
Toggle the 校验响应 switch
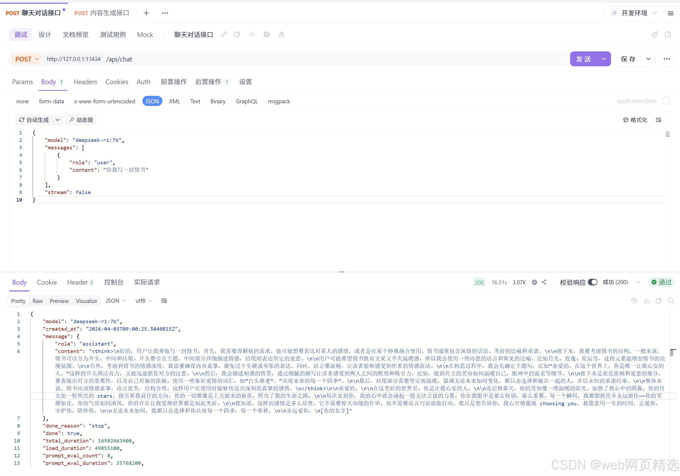(x=593, y=282)
